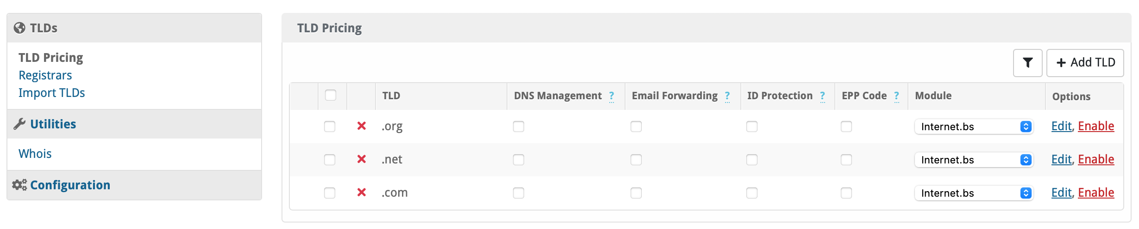Check the select-all checkbox in table header
Image resolution: width=1139 pixels, height=229 pixels.
pos(331,95)
